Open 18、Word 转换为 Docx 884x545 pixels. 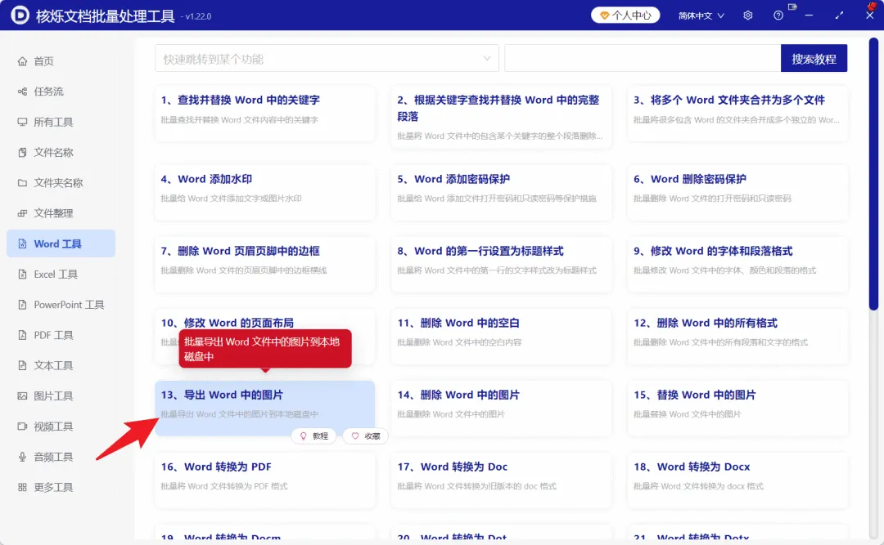pyautogui.click(x=737, y=480)
